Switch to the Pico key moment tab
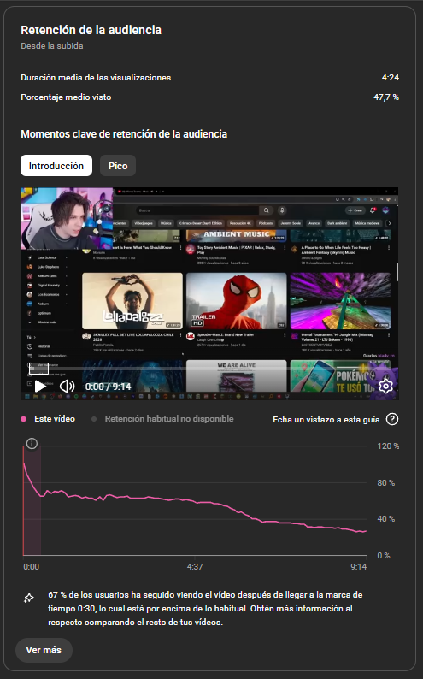The height and width of the screenshot is (679, 423). [x=118, y=166]
